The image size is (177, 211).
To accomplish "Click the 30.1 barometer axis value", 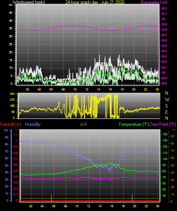I will [164, 14].
